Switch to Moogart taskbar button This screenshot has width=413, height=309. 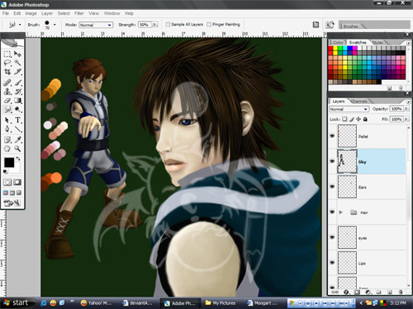(263, 303)
